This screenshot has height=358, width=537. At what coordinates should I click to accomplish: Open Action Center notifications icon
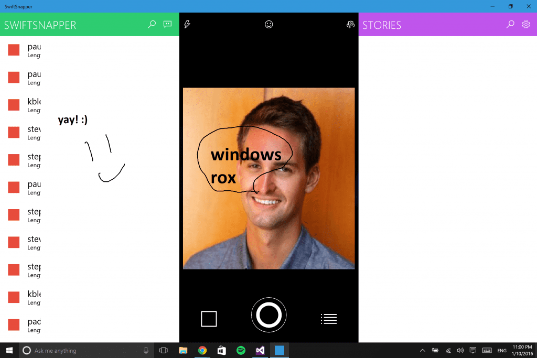[473, 350]
